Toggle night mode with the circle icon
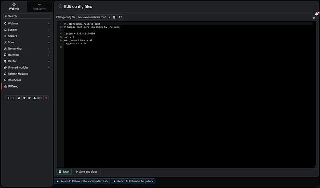Image resolution: width=320 pixels, height=188 pixels. (x=13, y=98)
